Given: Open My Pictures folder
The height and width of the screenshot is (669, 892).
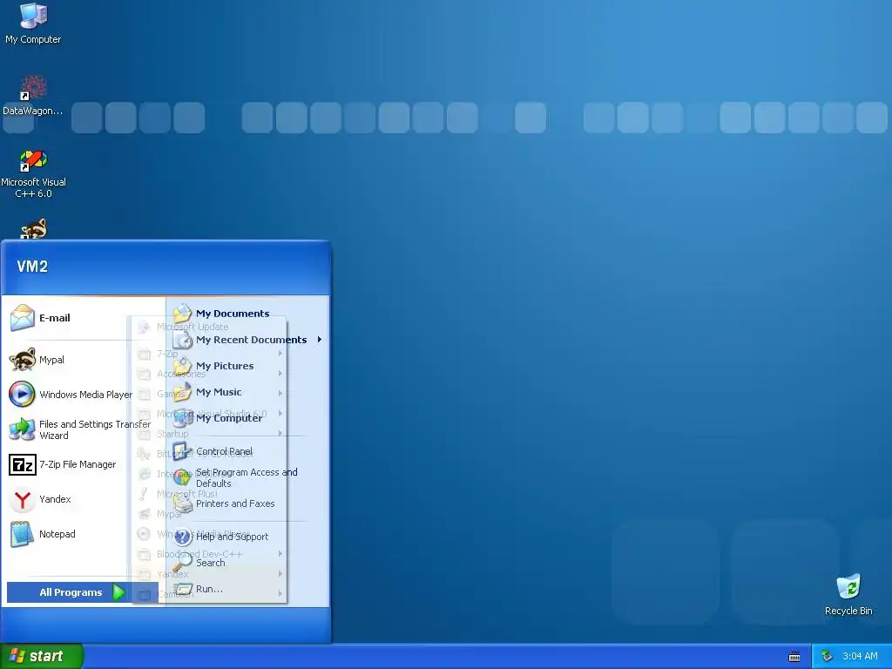Looking at the screenshot, I should pos(248,366).
